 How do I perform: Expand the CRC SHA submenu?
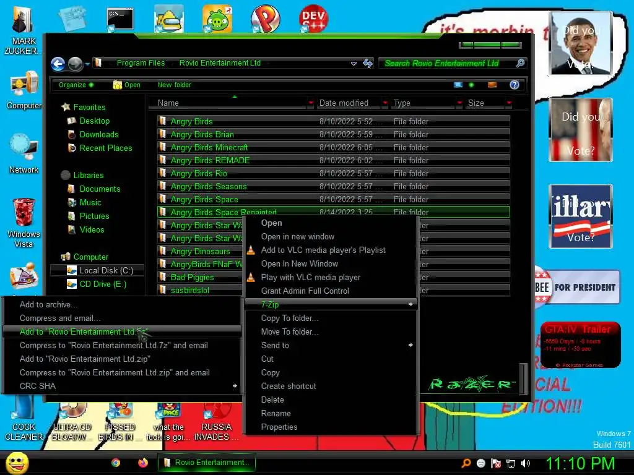122,386
